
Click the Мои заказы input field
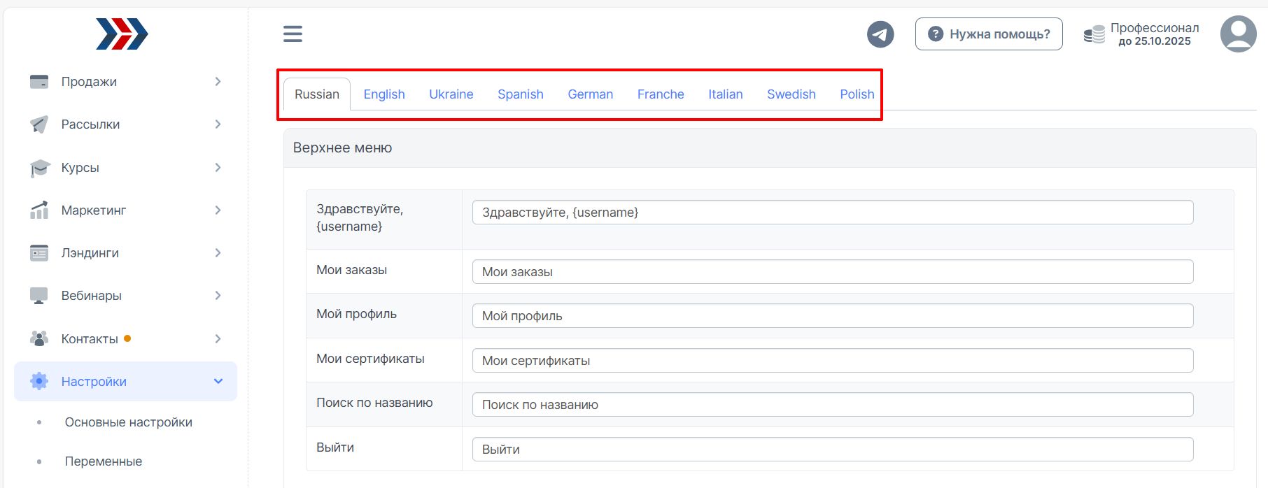coord(833,272)
